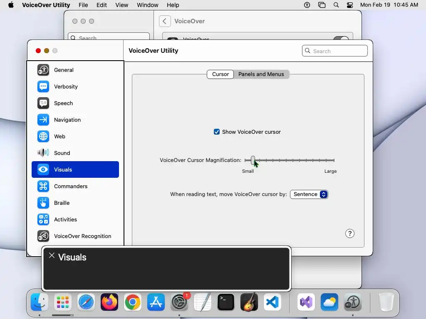
Task: Open the File menu
Action: [x=83, y=5]
